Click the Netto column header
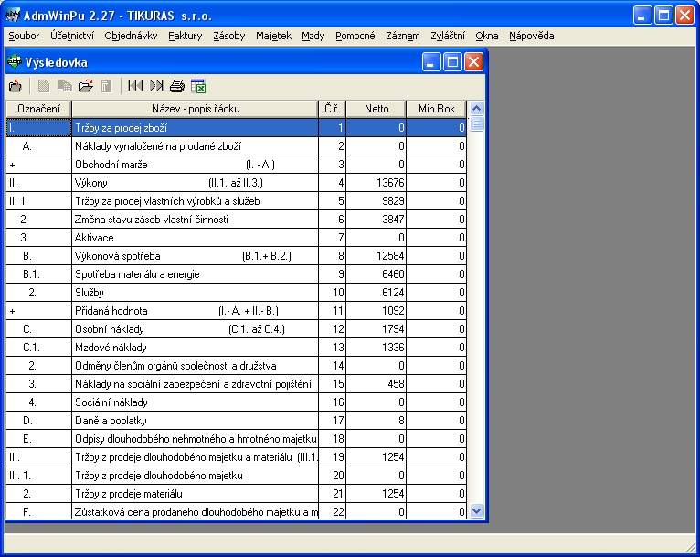Image resolution: width=700 pixels, height=557 pixels. pos(376,109)
